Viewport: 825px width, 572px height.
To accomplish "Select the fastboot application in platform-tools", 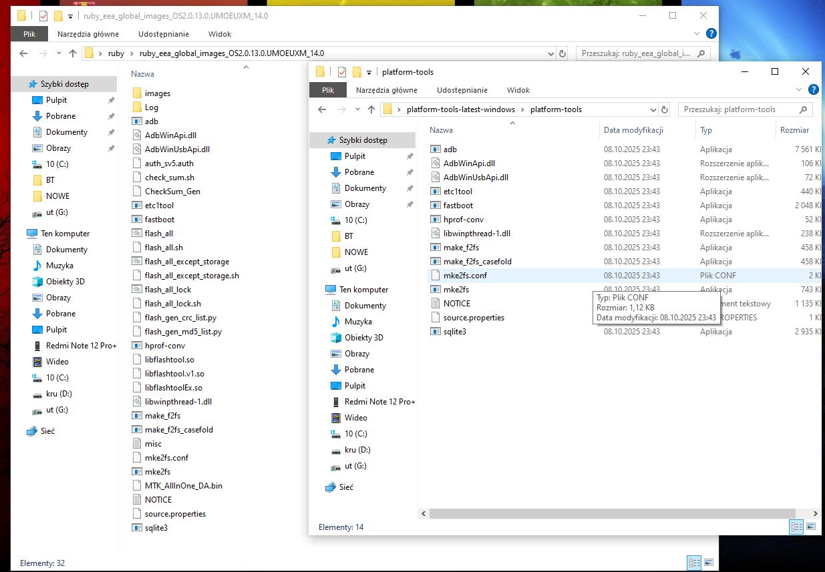I will [x=458, y=206].
